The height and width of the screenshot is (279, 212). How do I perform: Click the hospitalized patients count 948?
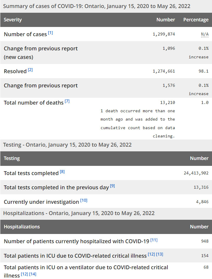[205, 241]
